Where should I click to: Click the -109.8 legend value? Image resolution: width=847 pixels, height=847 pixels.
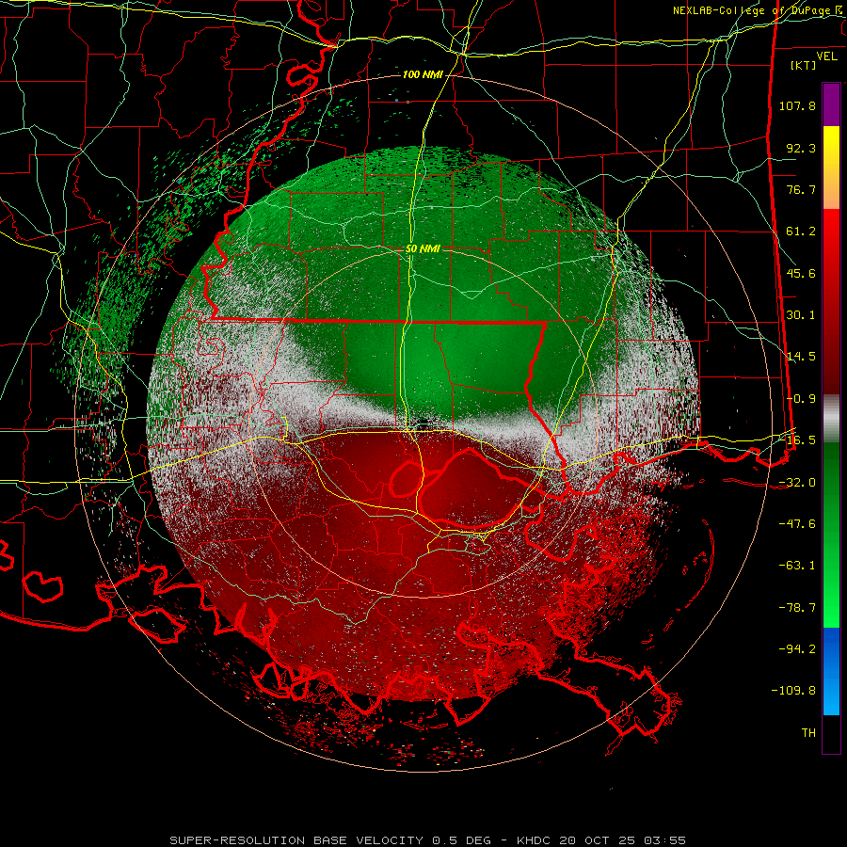pyautogui.click(x=793, y=691)
